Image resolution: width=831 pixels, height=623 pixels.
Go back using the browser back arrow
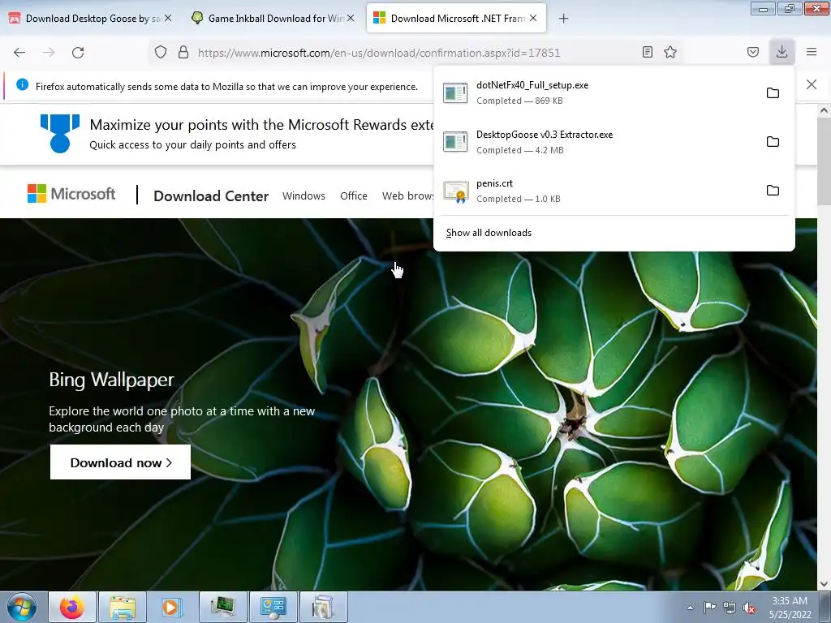(x=19, y=53)
